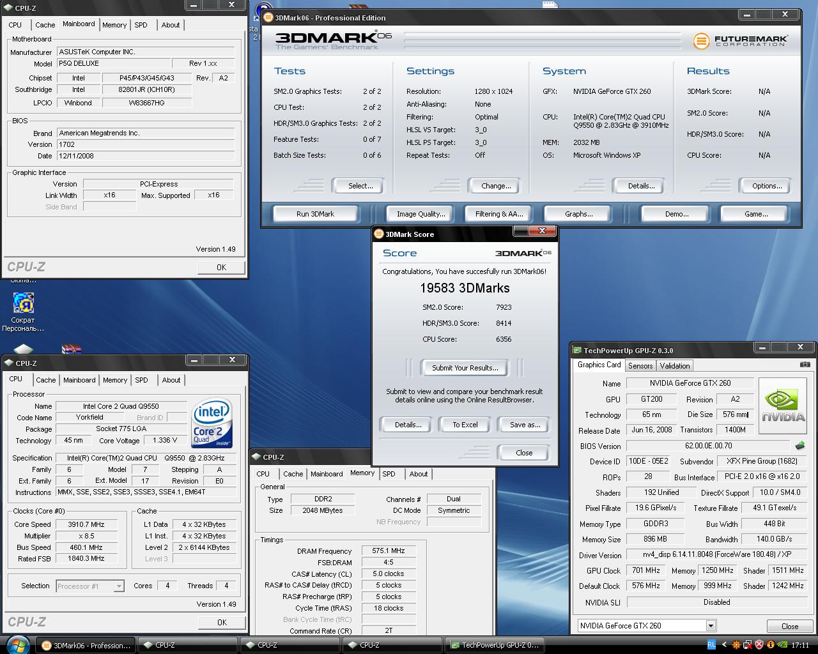Open About tab in top CPU-Z window
This screenshot has height=654, width=818.
click(x=171, y=25)
